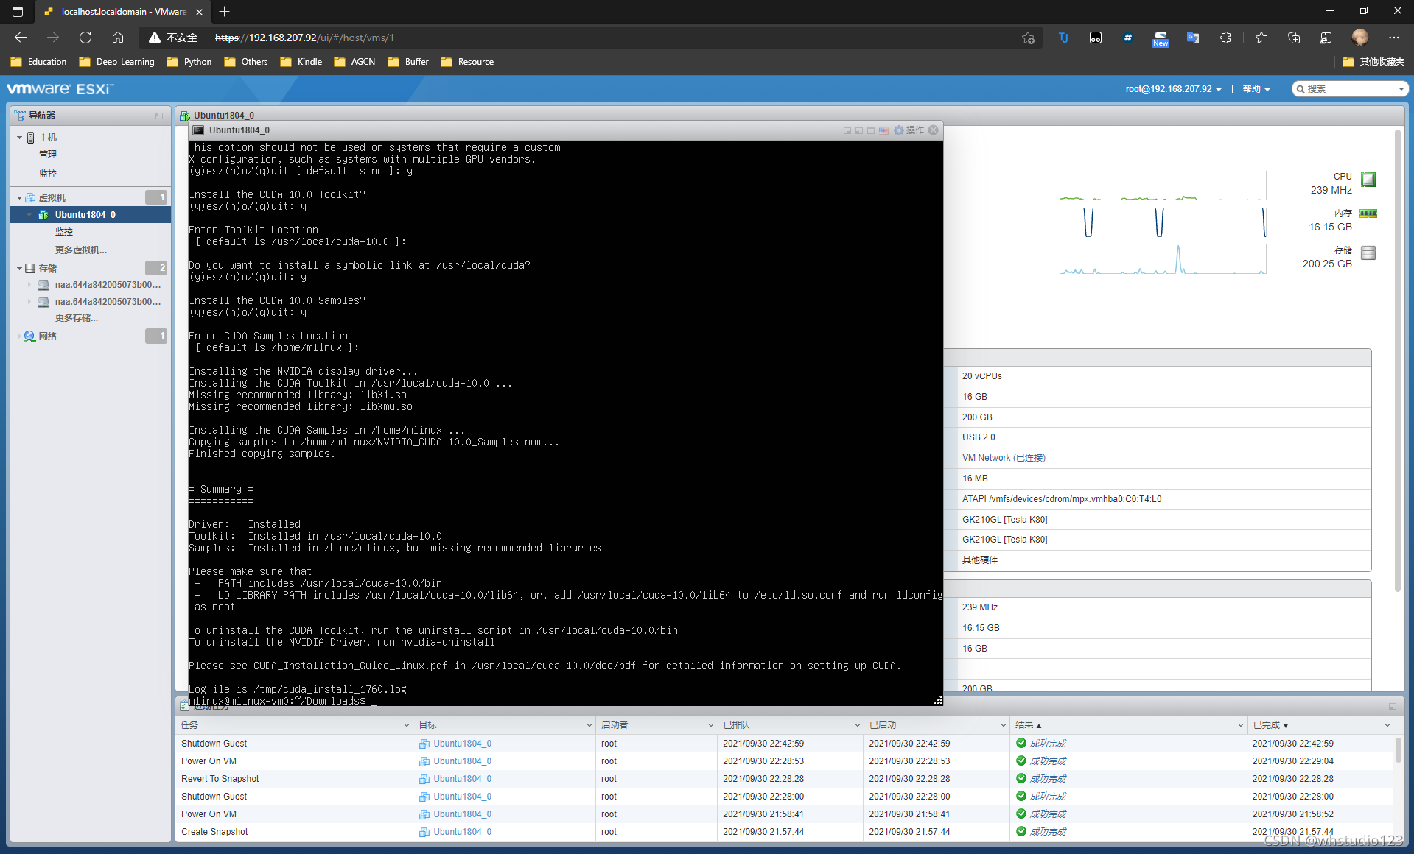Click the VM Network (已连接) link
This screenshot has width=1414, height=854.
[1004, 458]
